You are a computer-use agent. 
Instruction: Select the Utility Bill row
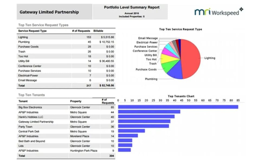[66, 61]
